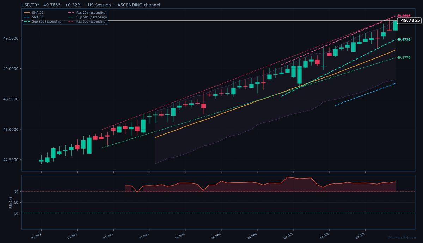
Task: Select the Sup 50d (ascending) legend entry
Action: coord(87,17)
